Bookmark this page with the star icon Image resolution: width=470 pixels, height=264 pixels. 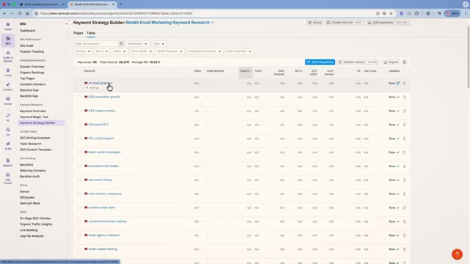coord(391,13)
